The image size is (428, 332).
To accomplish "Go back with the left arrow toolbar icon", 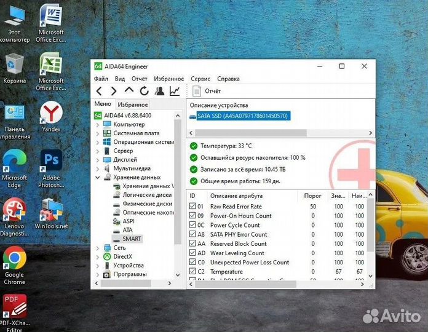I will point(99,91).
